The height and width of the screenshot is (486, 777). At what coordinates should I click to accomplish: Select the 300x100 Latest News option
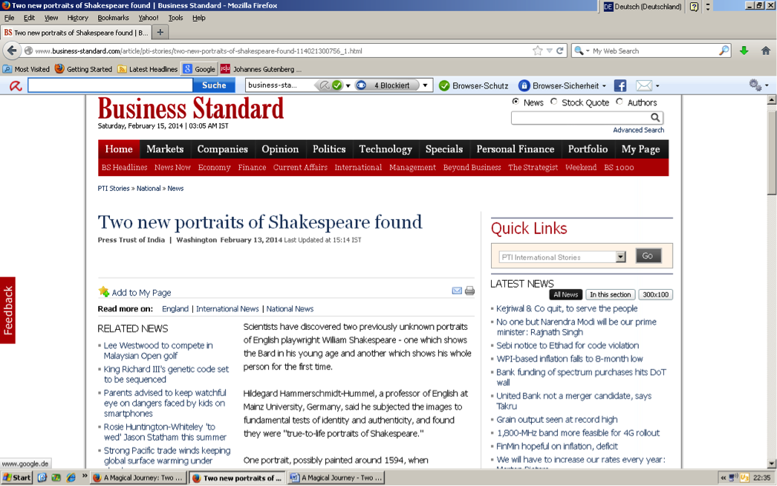(x=656, y=294)
